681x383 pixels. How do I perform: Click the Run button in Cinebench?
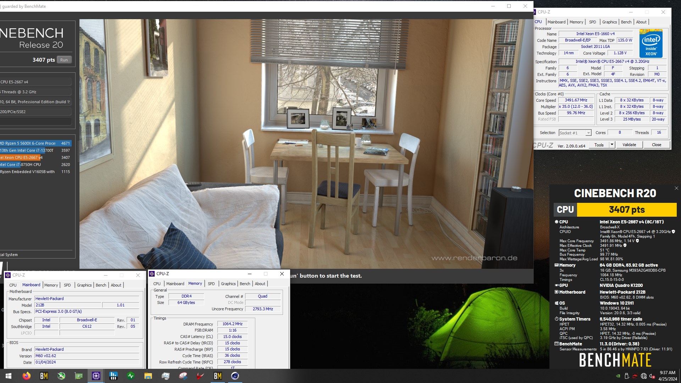64,60
